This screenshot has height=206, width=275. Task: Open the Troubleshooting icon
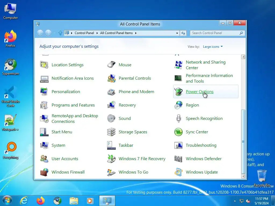178,145
